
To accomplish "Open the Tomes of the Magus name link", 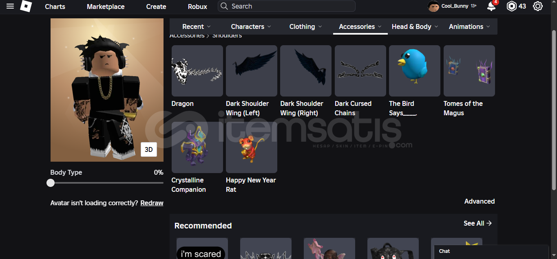I will coord(463,108).
